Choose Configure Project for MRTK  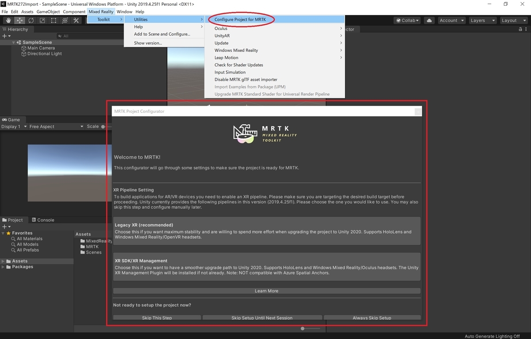(274, 19)
